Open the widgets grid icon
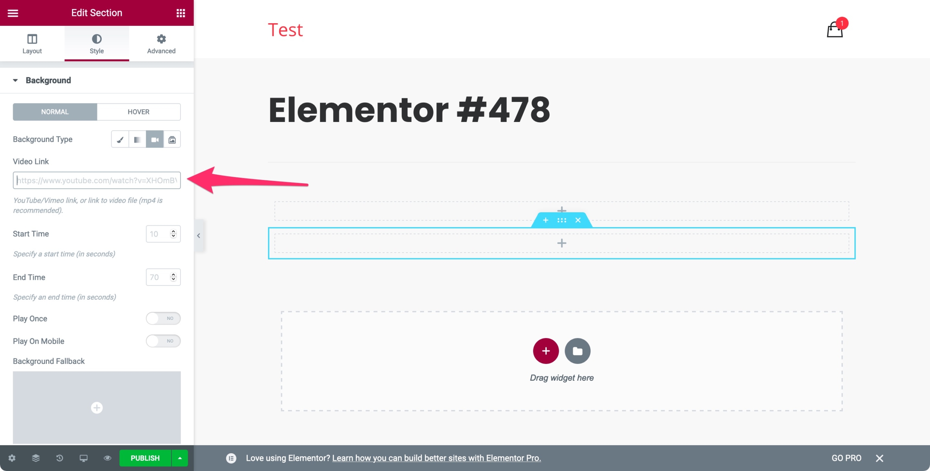This screenshot has width=930, height=471. point(181,13)
